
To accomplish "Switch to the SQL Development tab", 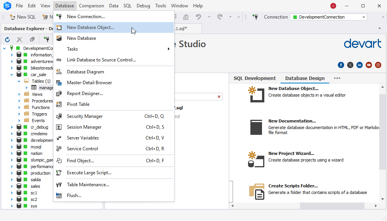I will click(x=255, y=78).
